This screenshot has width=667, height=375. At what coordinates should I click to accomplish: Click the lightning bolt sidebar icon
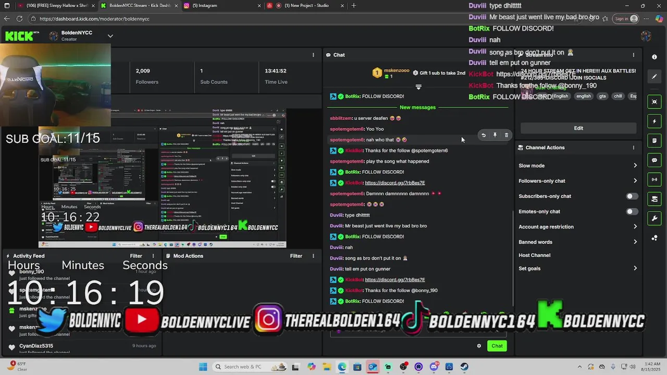(x=654, y=121)
